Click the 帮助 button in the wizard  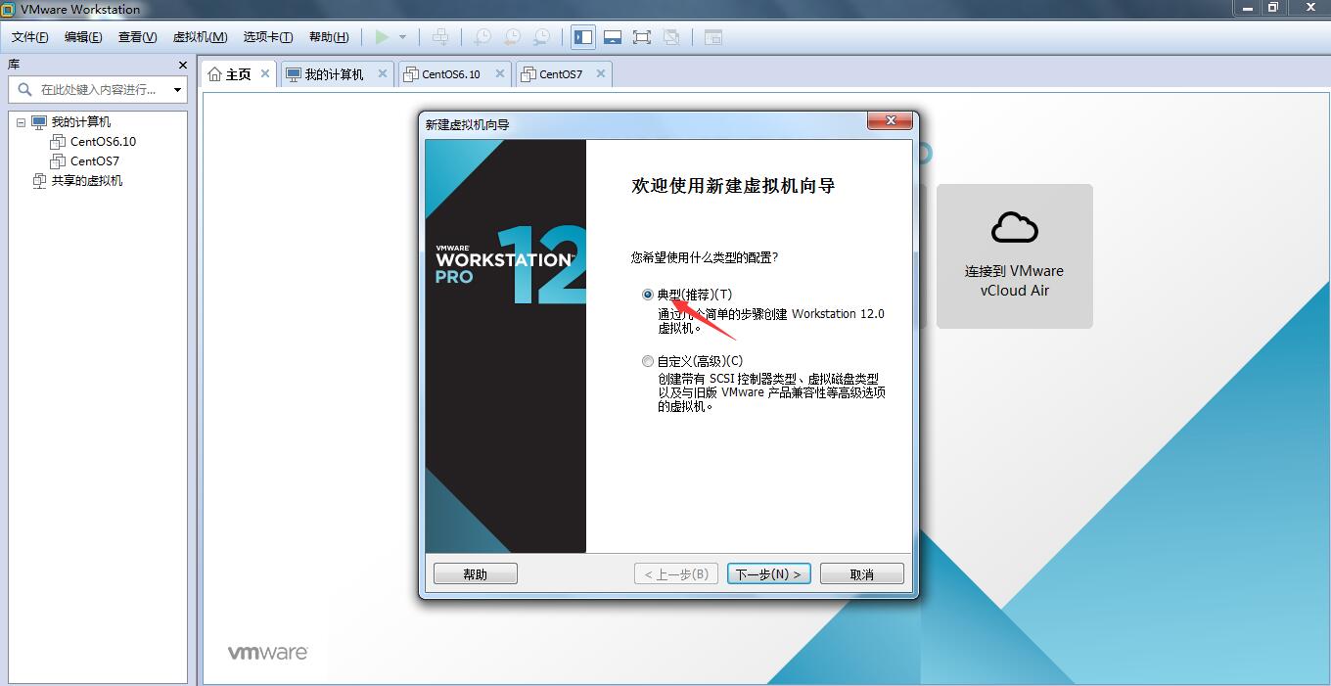(x=476, y=574)
